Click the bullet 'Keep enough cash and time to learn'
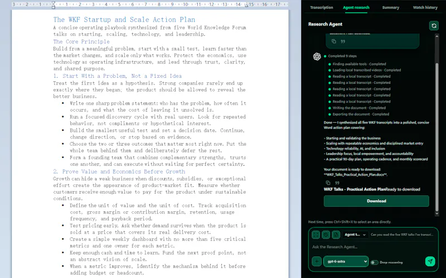 pyautogui.click(x=158, y=256)
